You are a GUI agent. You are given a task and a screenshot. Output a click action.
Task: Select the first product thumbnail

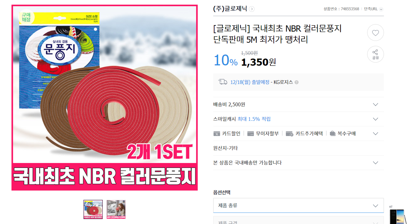tap(93, 209)
